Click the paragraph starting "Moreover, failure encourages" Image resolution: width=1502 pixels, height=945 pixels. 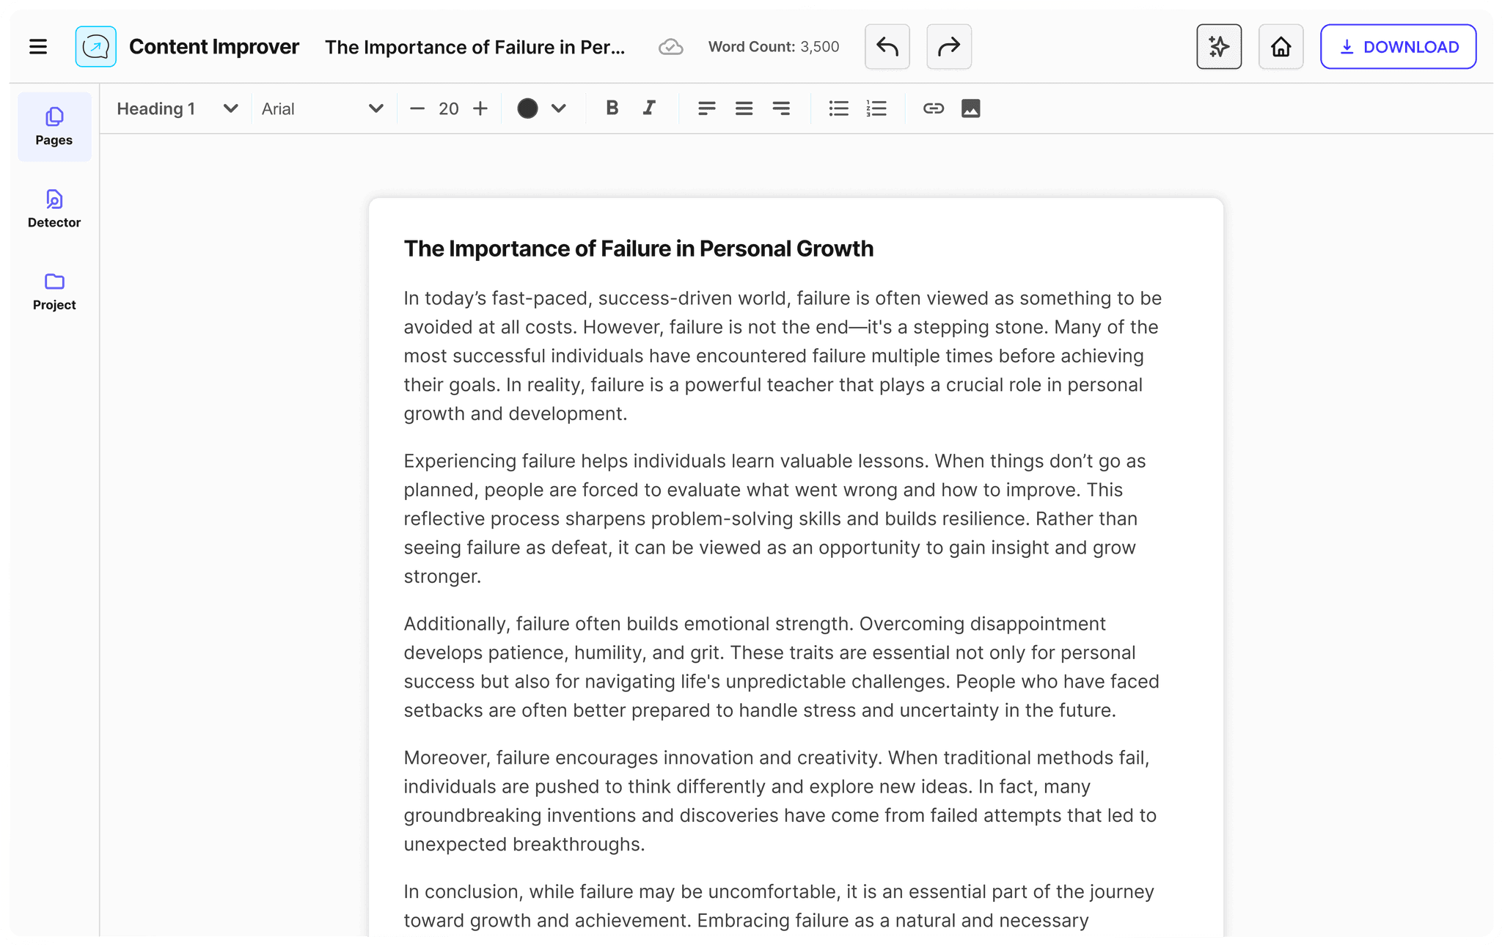point(780,801)
